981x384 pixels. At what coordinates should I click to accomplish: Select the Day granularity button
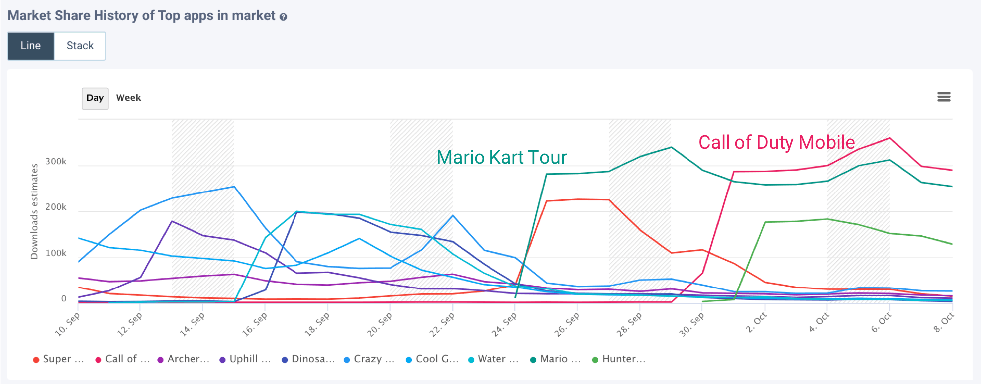pos(95,98)
